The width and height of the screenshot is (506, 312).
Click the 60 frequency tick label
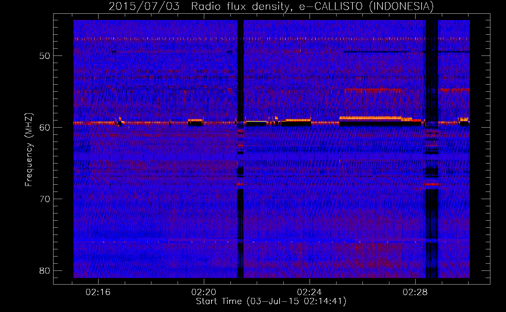coord(45,128)
